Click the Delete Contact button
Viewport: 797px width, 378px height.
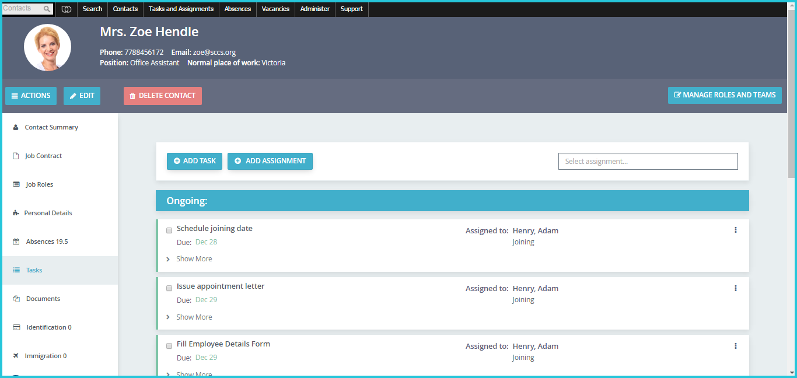[x=163, y=96]
